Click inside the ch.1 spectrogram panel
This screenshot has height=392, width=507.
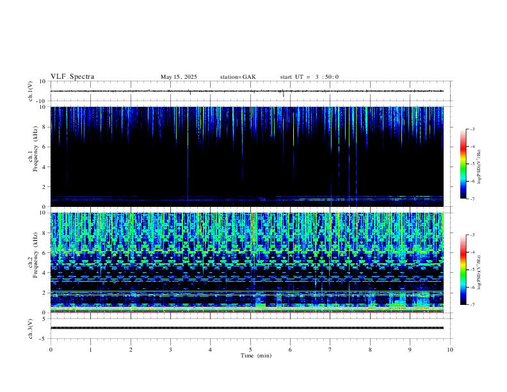pyautogui.click(x=247, y=156)
